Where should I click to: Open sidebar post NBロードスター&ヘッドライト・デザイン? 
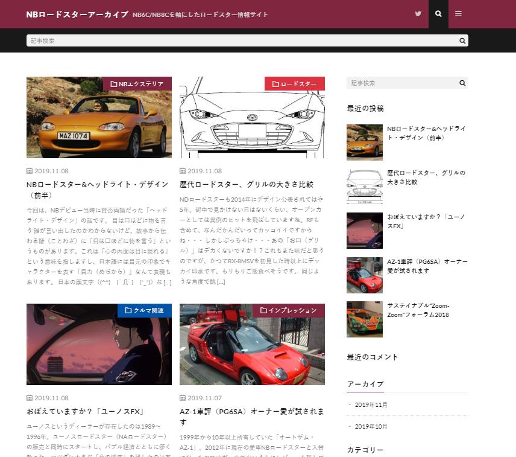coord(426,133)
